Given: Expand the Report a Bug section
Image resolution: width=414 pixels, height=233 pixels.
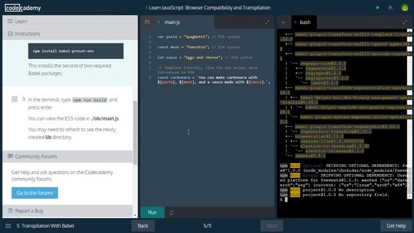Looking at the screenshot, I should (x=67, y=211).
